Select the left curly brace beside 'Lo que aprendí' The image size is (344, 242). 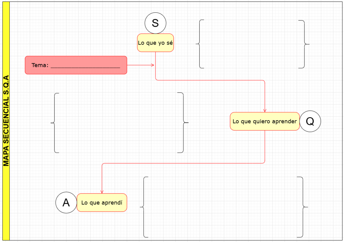(144, 207)
